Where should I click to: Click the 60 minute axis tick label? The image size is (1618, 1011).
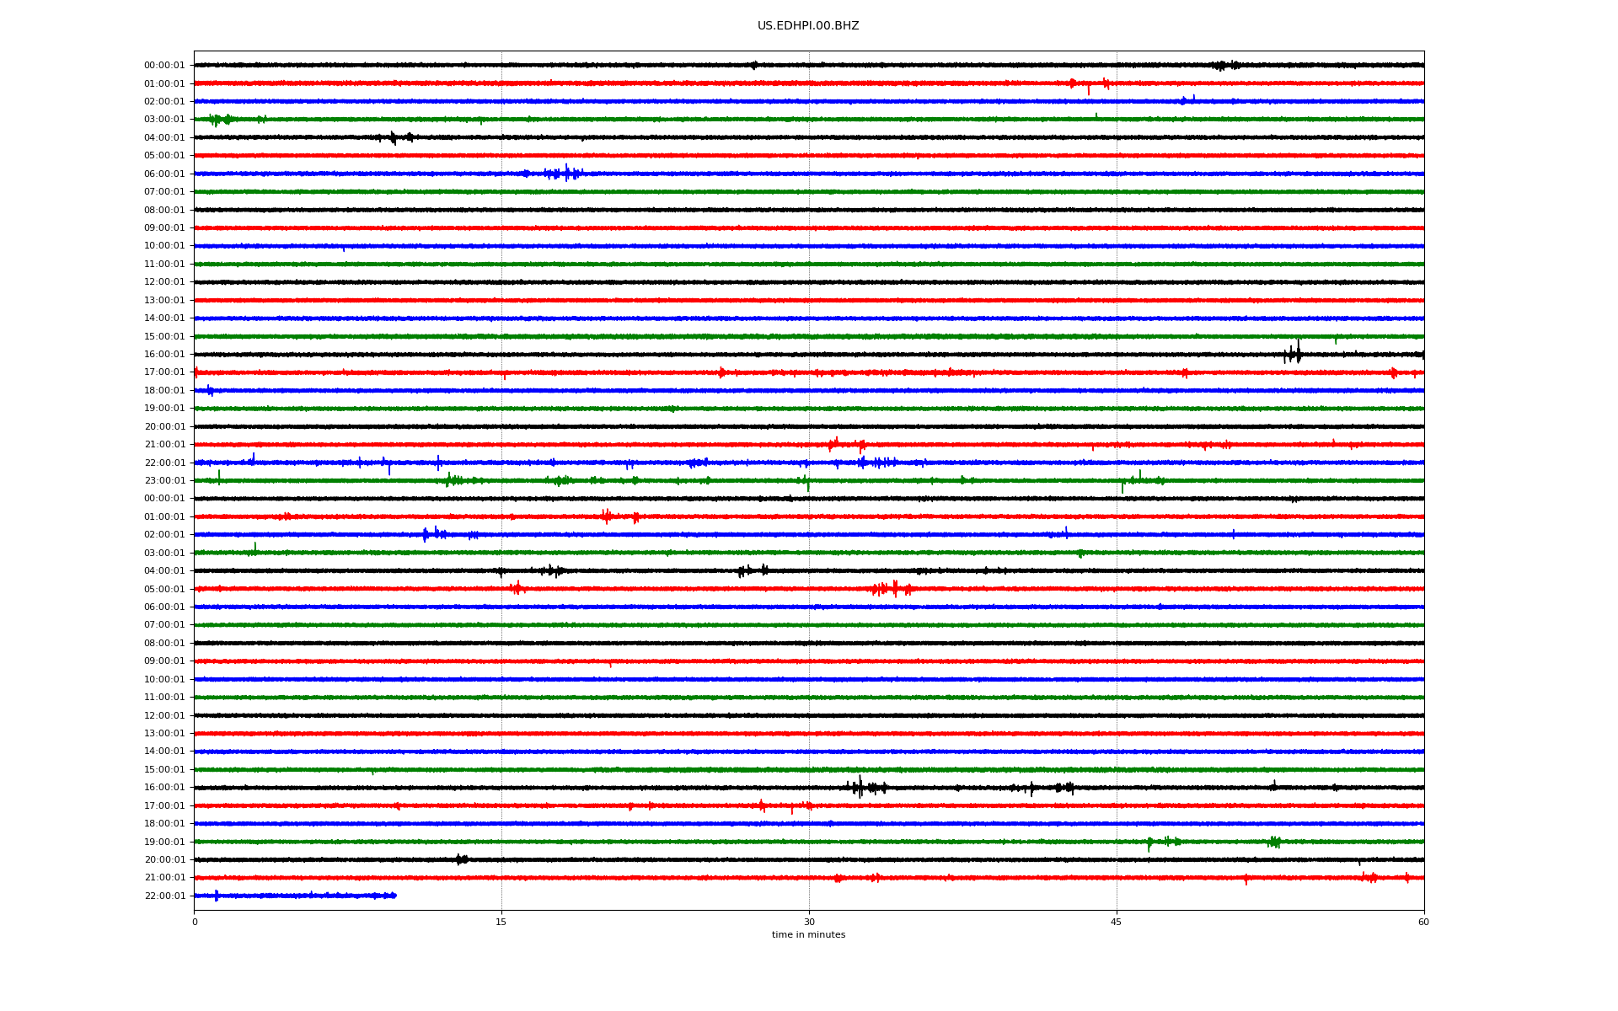(x=1422, y=922)
